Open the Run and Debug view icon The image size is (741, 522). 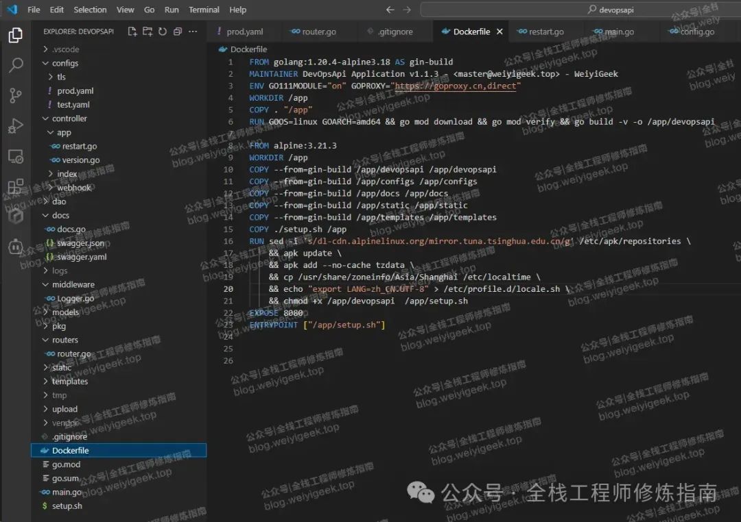click(15, 126)
